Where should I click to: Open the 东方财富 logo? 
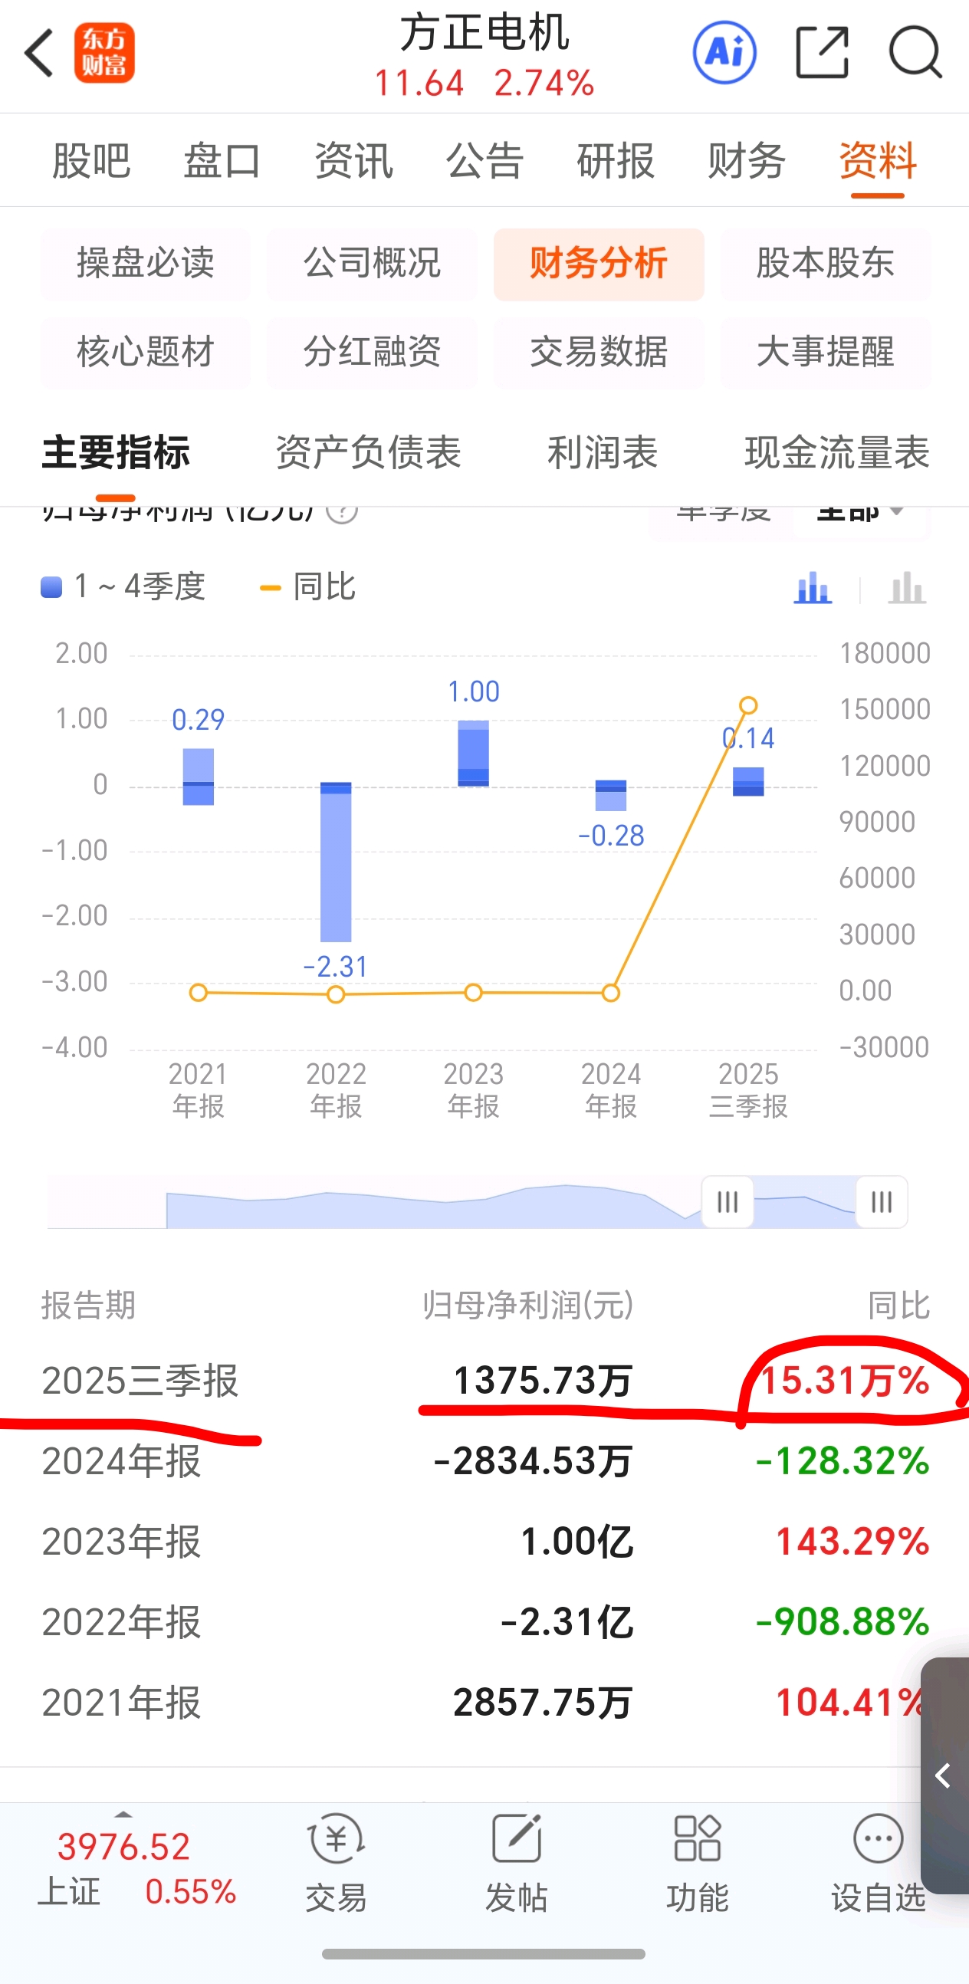pyautogui.click(x=104, y=53)
